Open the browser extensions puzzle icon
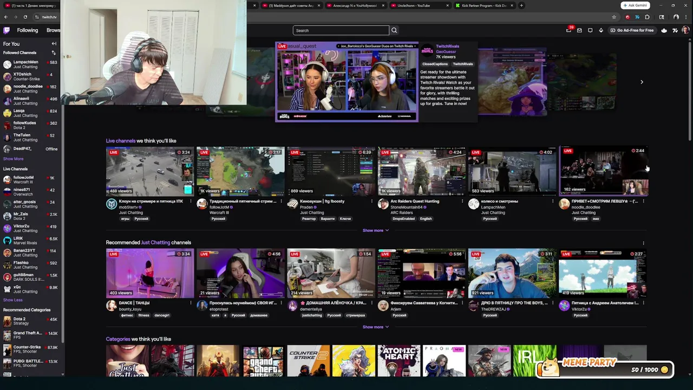Viewport: 693px width, 390px height. [647, 17]
